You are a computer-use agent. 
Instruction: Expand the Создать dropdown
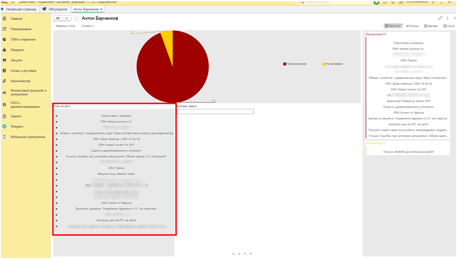[x=88, y=26]
